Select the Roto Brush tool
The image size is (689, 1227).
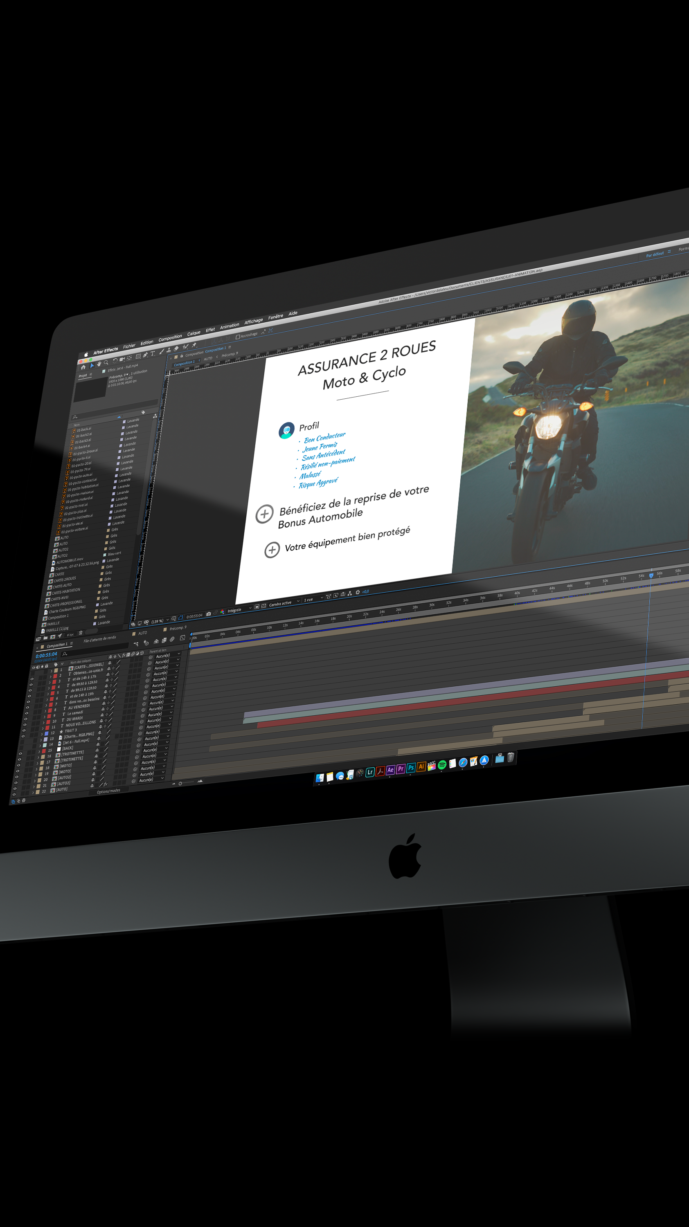click(x=185, y=346)
